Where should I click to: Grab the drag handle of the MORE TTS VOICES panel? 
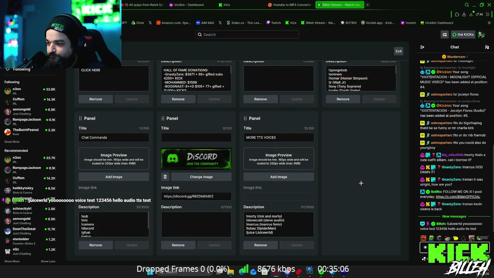point(245,119)
